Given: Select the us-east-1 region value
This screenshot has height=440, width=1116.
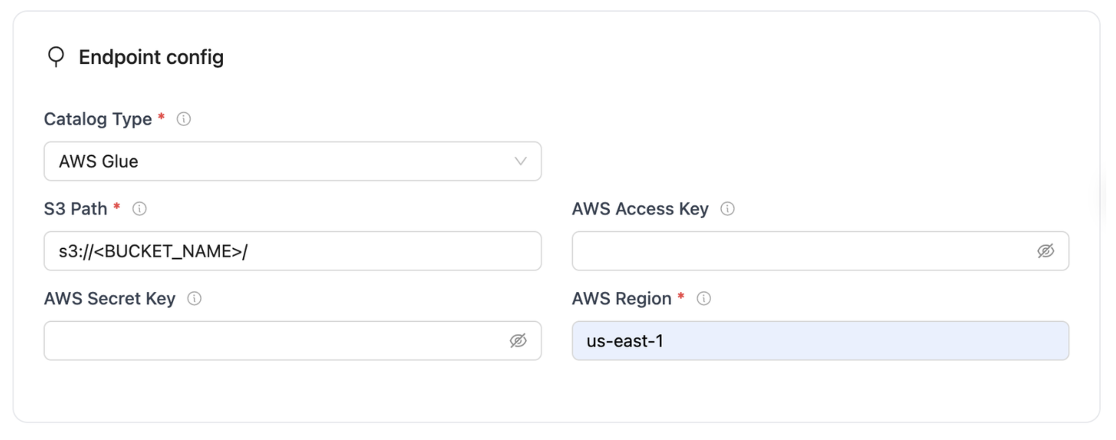Looking at the screenshot, I should [x=625, y=341].
